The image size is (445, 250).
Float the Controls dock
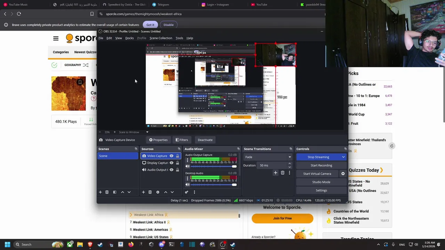click(345, 149)
